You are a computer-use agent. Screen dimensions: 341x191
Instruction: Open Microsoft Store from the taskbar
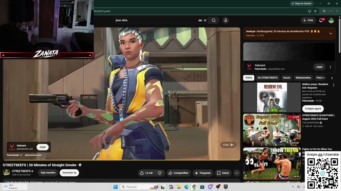click(x=202, y=187)
